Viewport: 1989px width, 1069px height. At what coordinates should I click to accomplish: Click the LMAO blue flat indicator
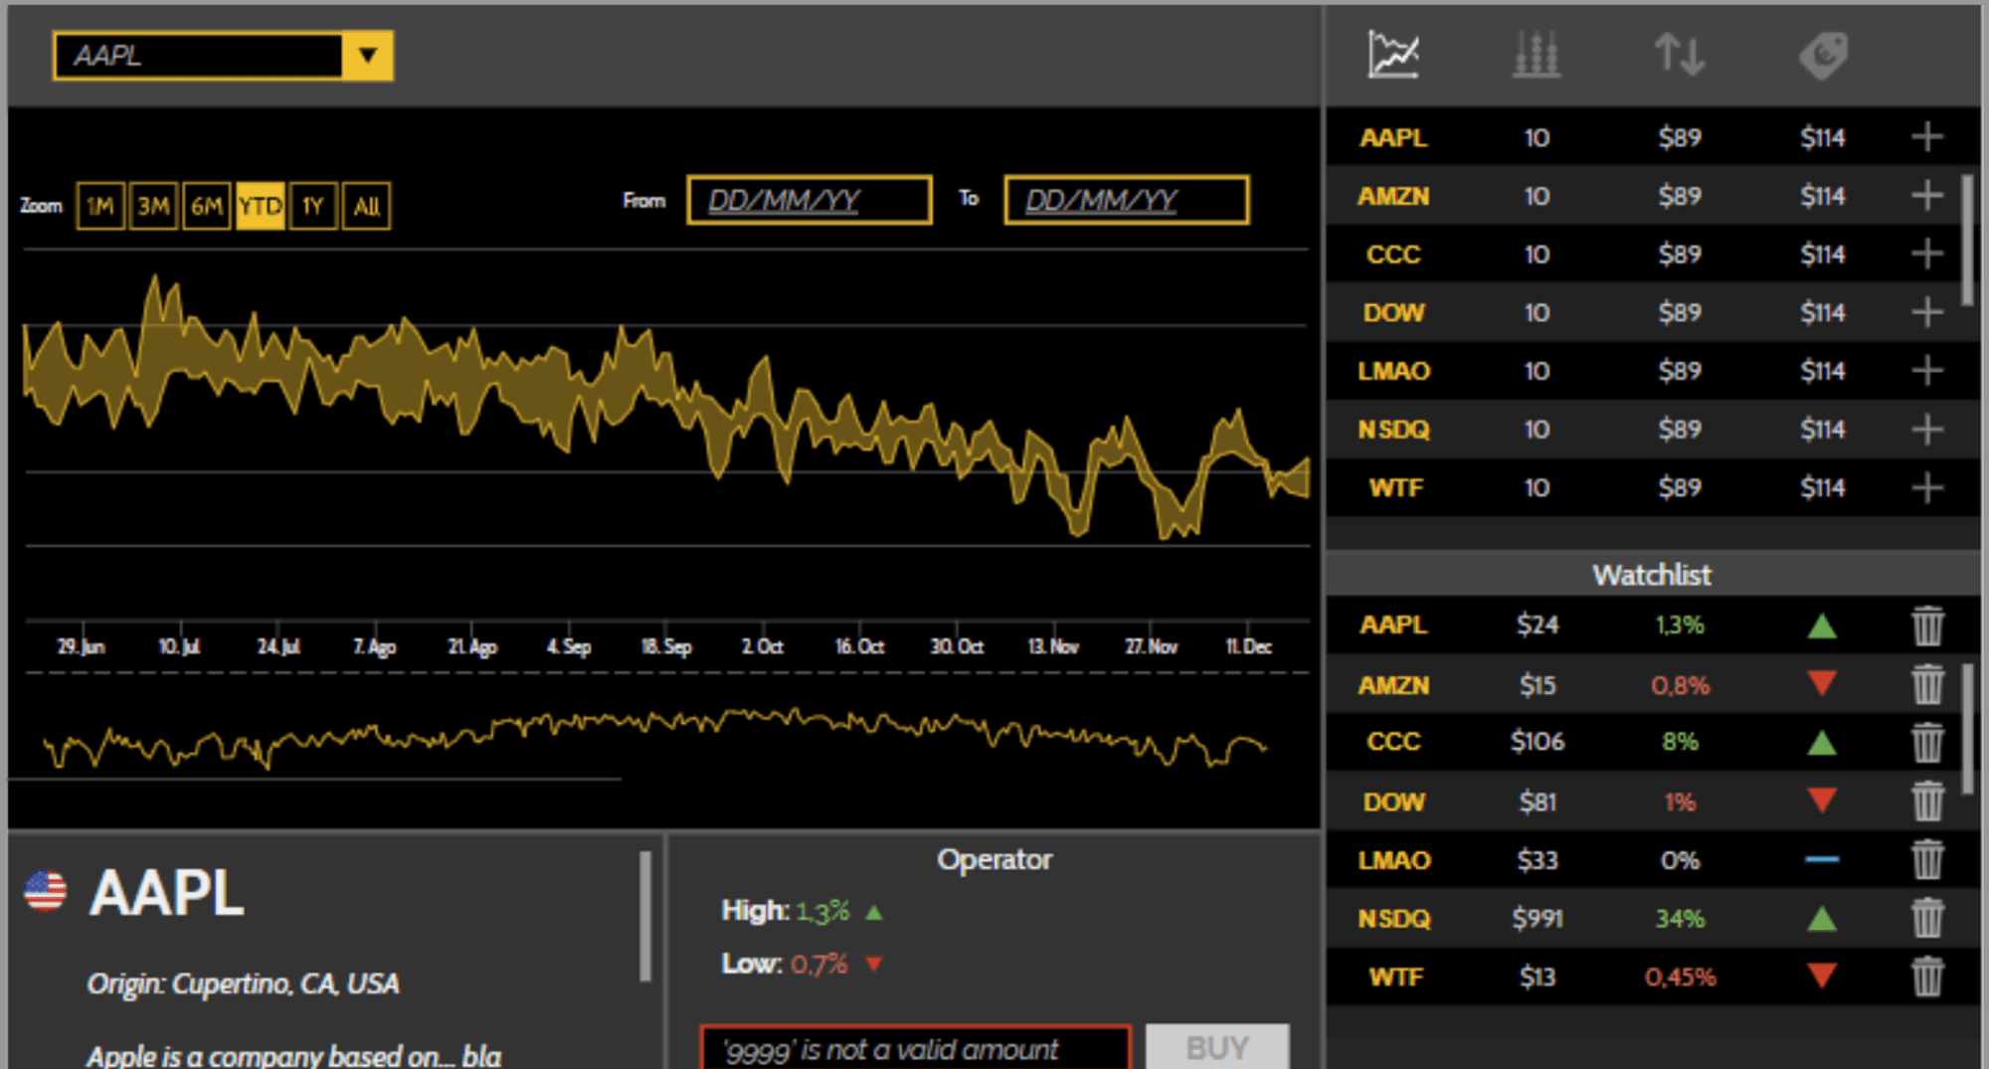coord(1822,859)
